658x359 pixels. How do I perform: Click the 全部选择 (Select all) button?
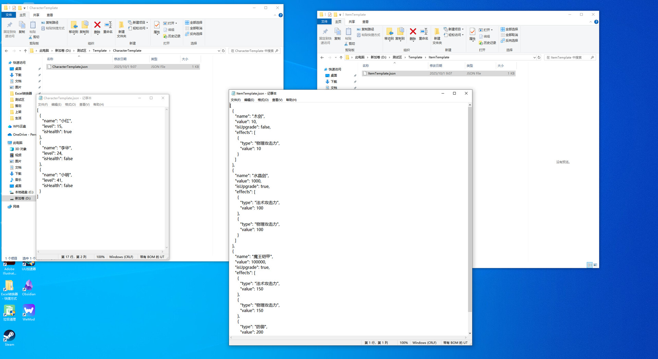tap(194, 22)
